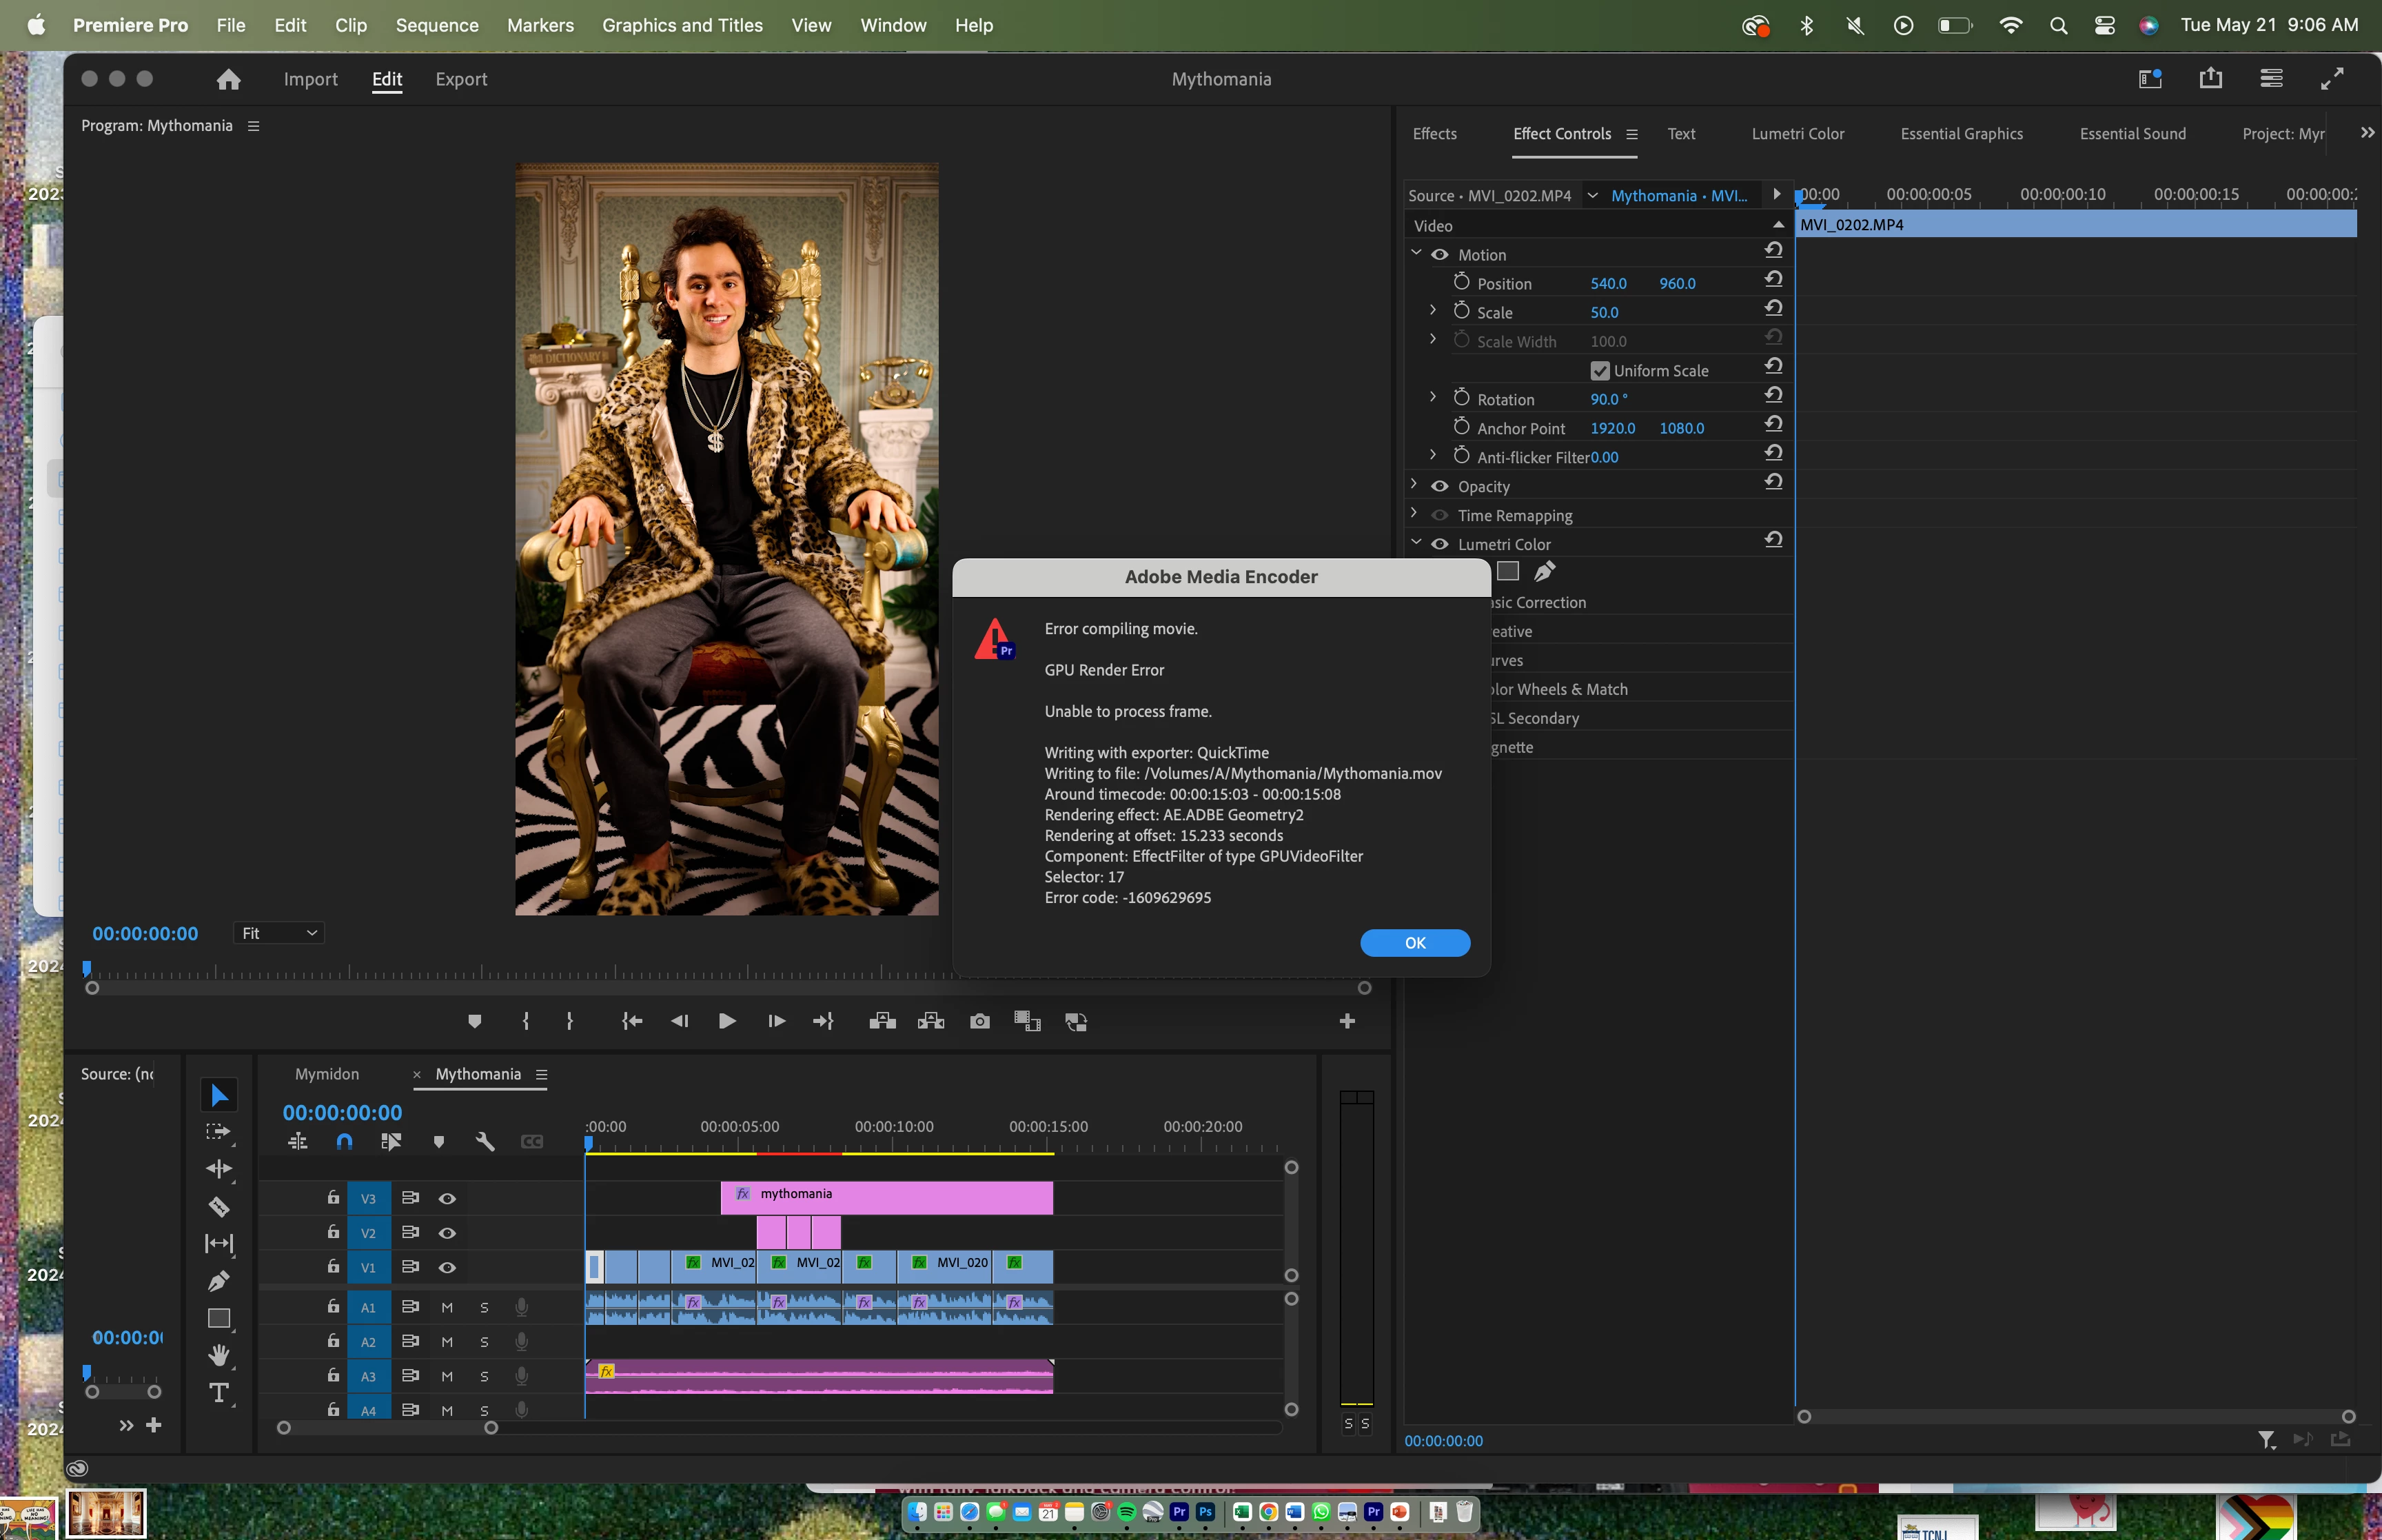Image resolution: width=2382 pixels, height=1540 pixels.
Task: Go to the Export workspace
Action: [x=461, y=79]
